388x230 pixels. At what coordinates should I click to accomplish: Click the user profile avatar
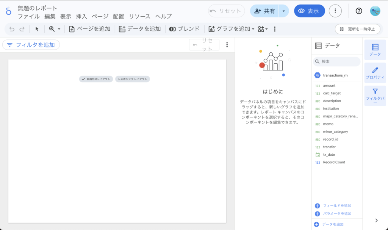[375, 11]
